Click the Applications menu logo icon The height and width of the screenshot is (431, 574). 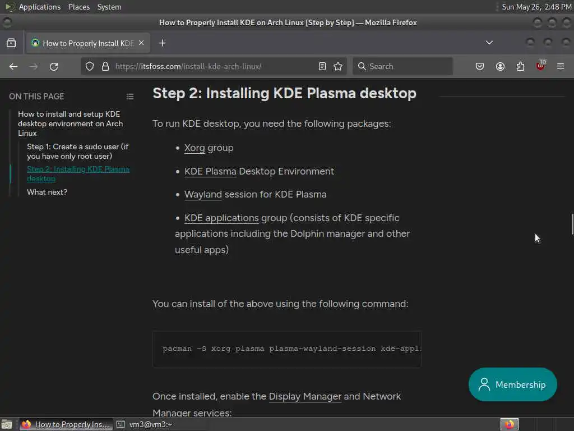pos(10,7)
